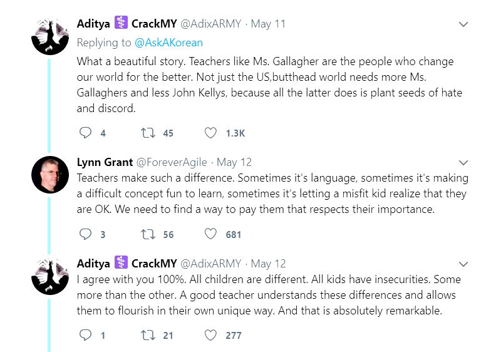Reply to Lynn Grant's tweet
This screenshot has height=352, width=501.
point(86,234)
